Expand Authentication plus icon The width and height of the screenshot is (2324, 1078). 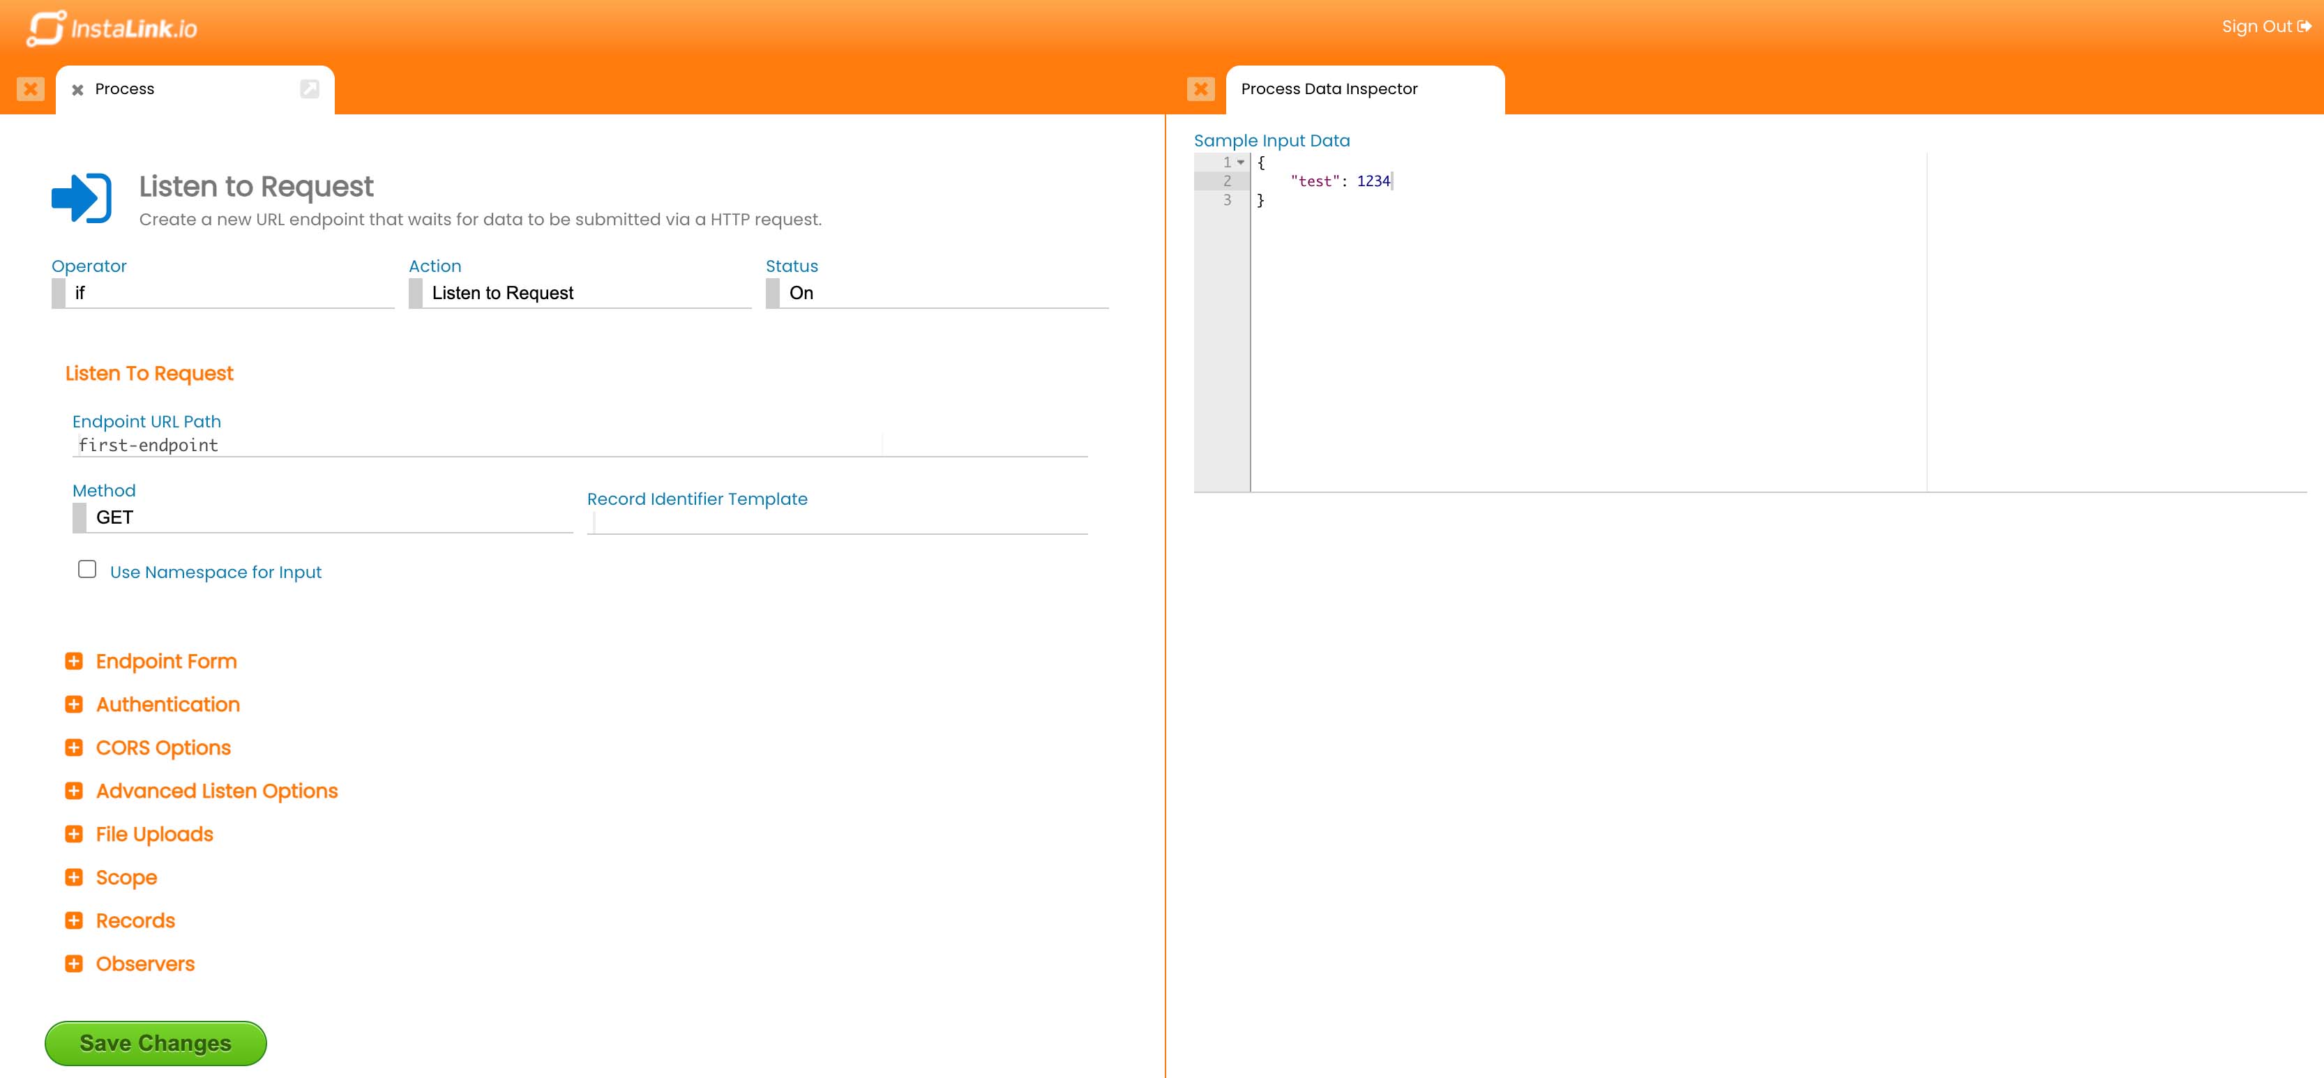74,704
